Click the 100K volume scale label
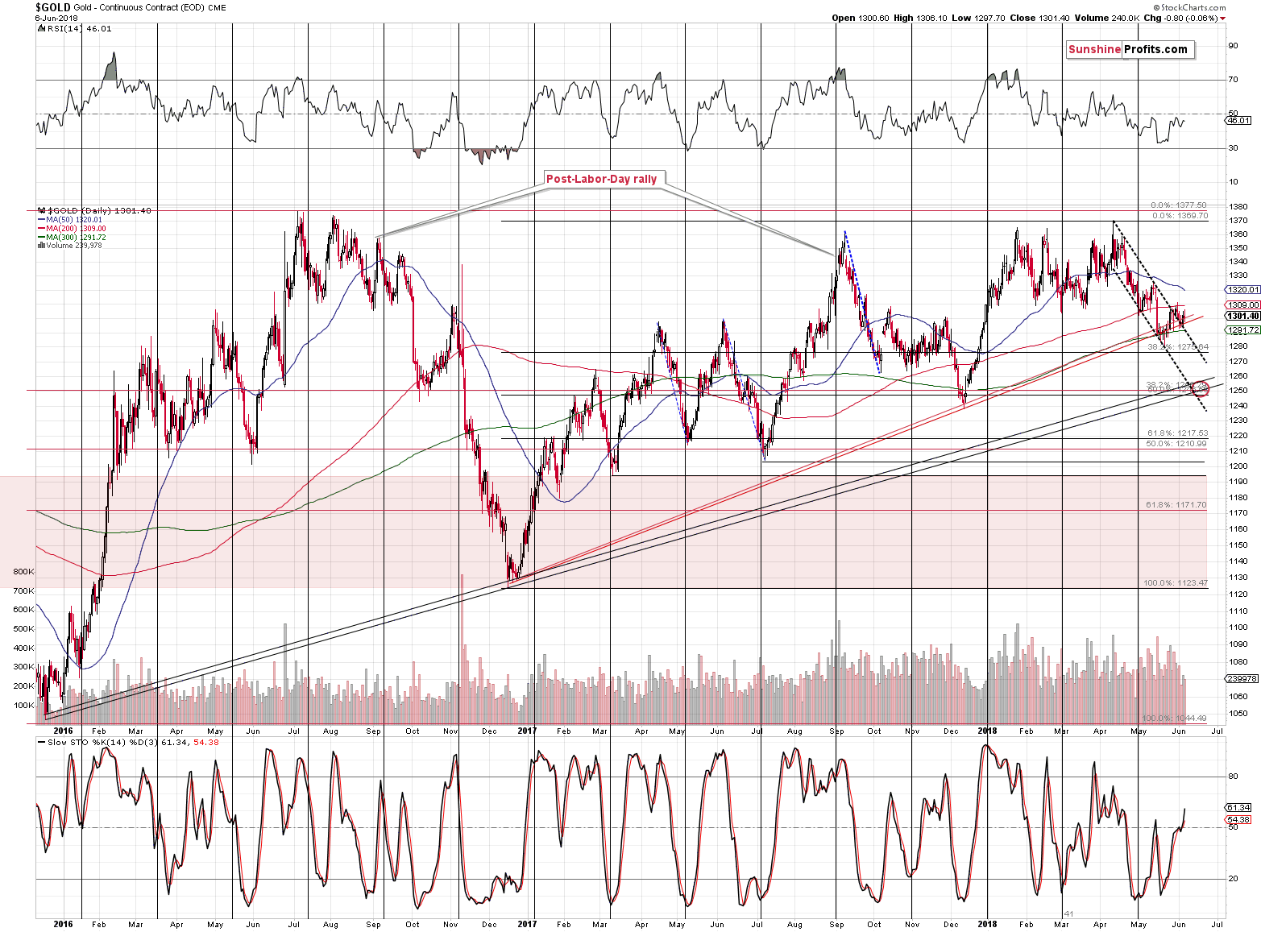The height and width of the screenshot is (932, 1261). coord(24,706)
